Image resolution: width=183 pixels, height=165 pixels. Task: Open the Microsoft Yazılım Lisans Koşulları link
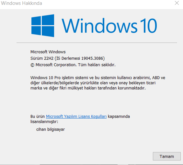pos(76,116)
